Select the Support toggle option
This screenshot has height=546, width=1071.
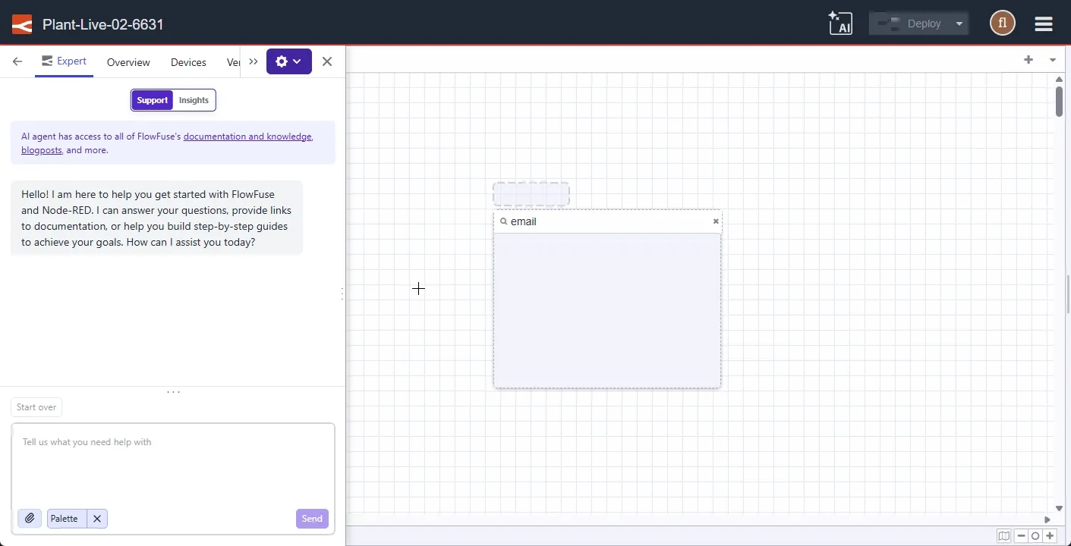(152, 99)
